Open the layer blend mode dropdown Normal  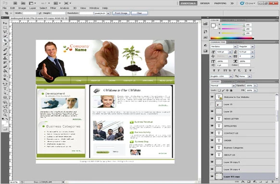[233, 86]
